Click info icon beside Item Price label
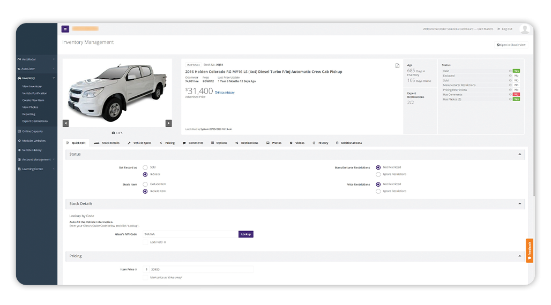The height and width of the screenshot is (305, 551). tap(136, 270)
